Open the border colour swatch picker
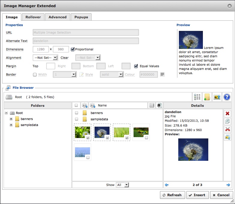This screenshot has width=235, height=204. (162, 74)
